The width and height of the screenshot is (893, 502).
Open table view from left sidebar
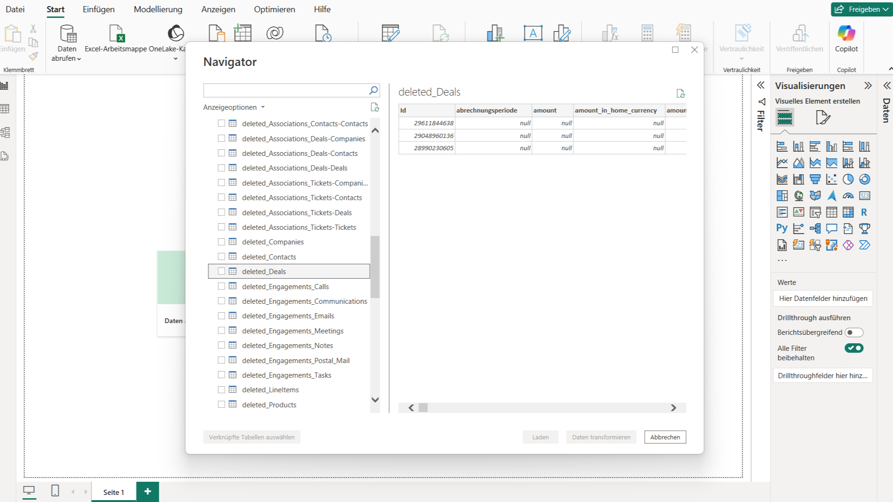tap(5, 109)
